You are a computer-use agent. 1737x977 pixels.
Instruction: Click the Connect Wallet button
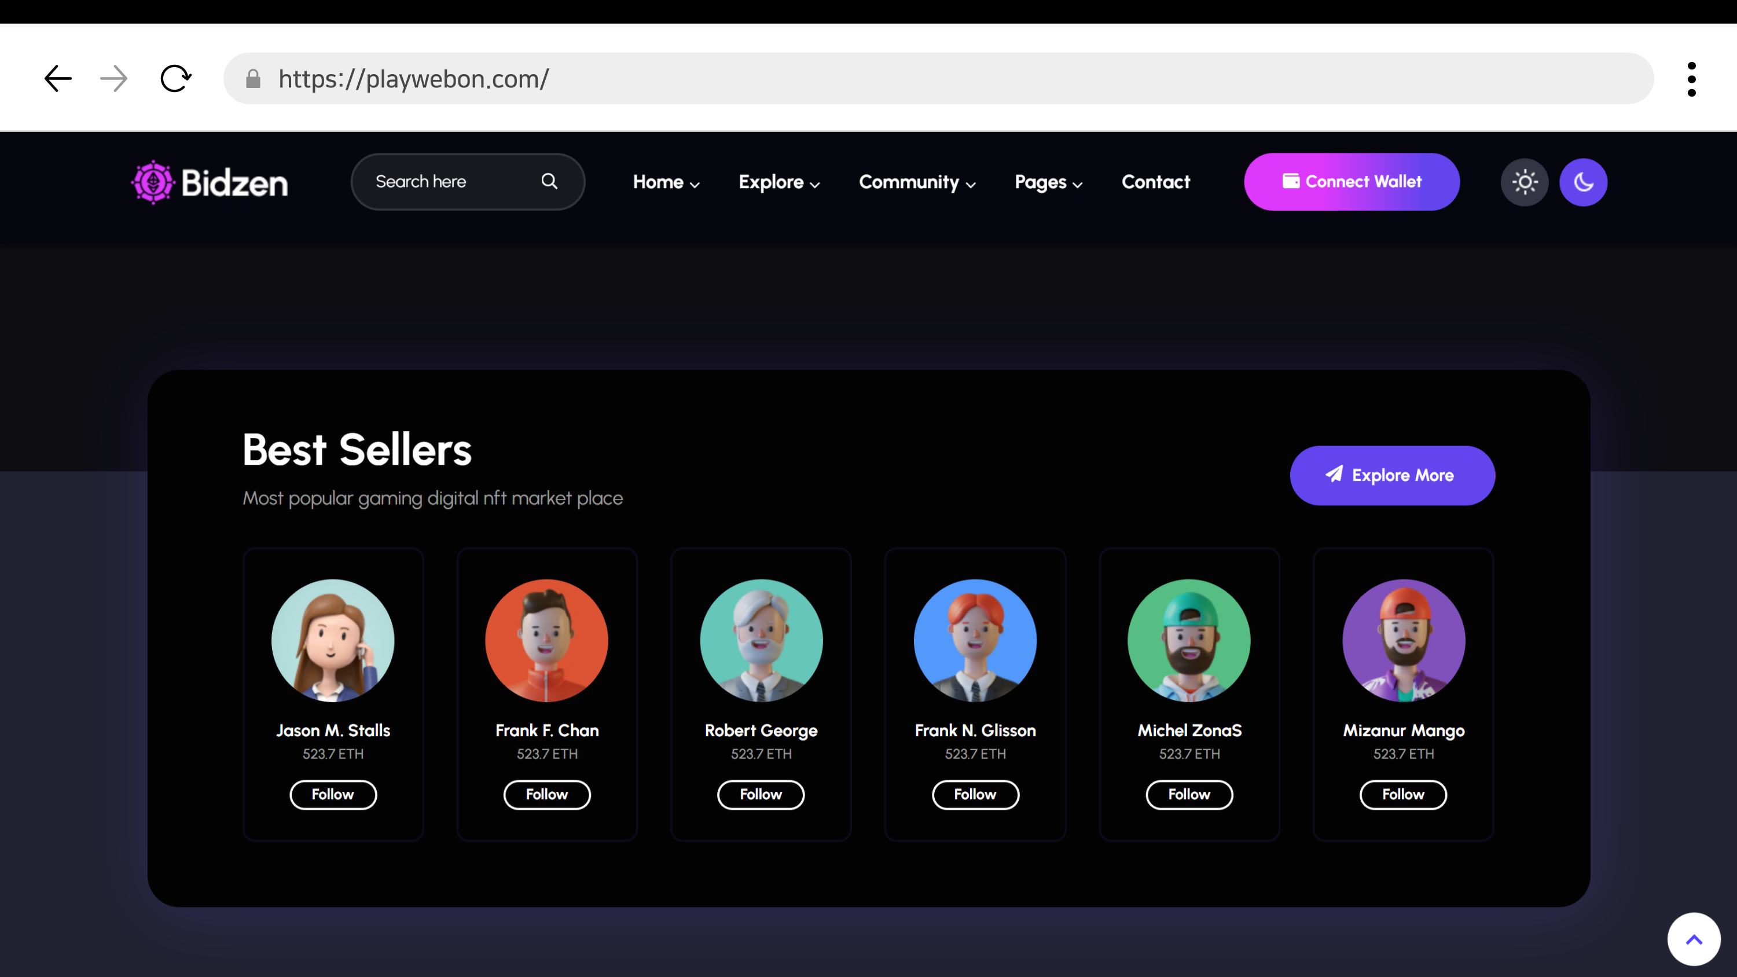pos(1352,182)
